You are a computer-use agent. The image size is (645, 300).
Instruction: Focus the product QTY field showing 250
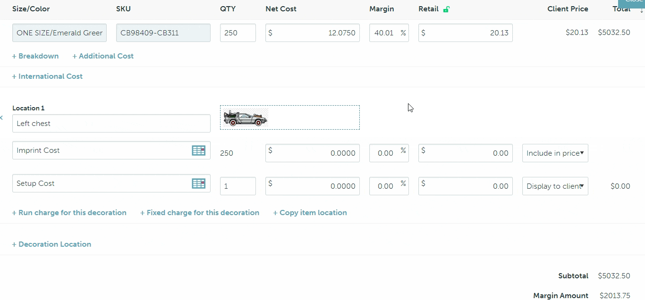238,33
